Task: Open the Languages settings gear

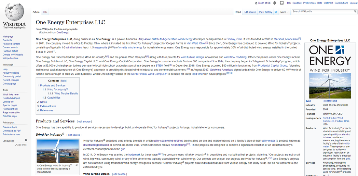Action: coord(26,140)
